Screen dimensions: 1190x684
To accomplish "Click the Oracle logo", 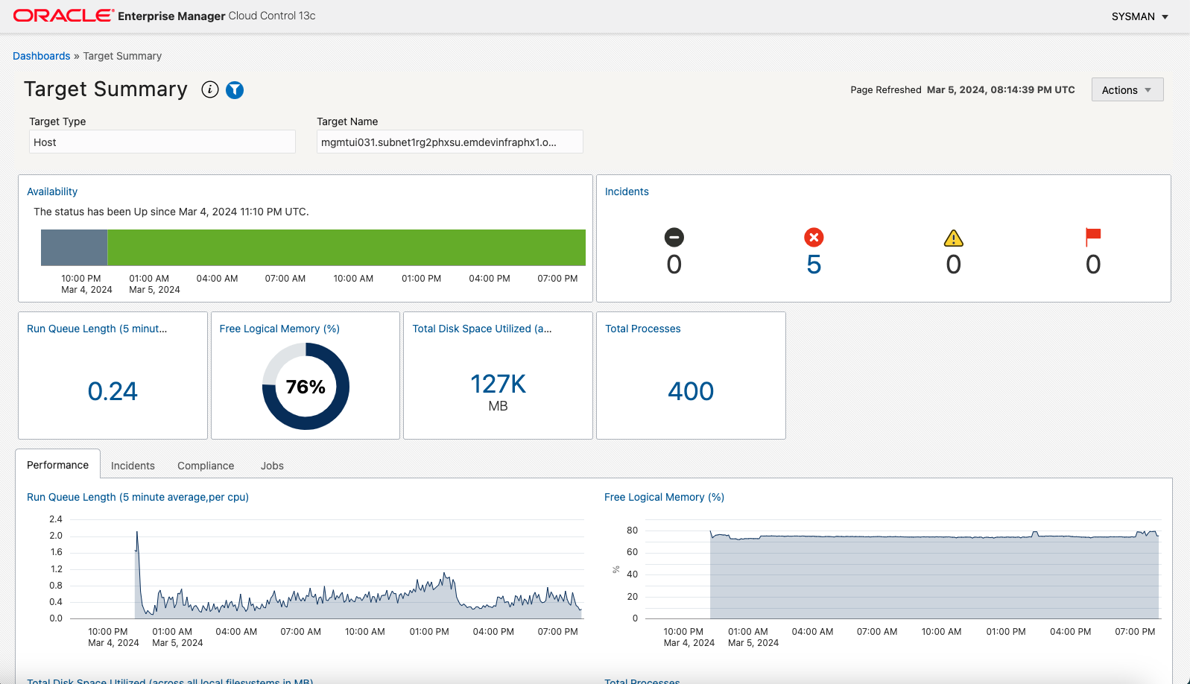I will 63,16.
